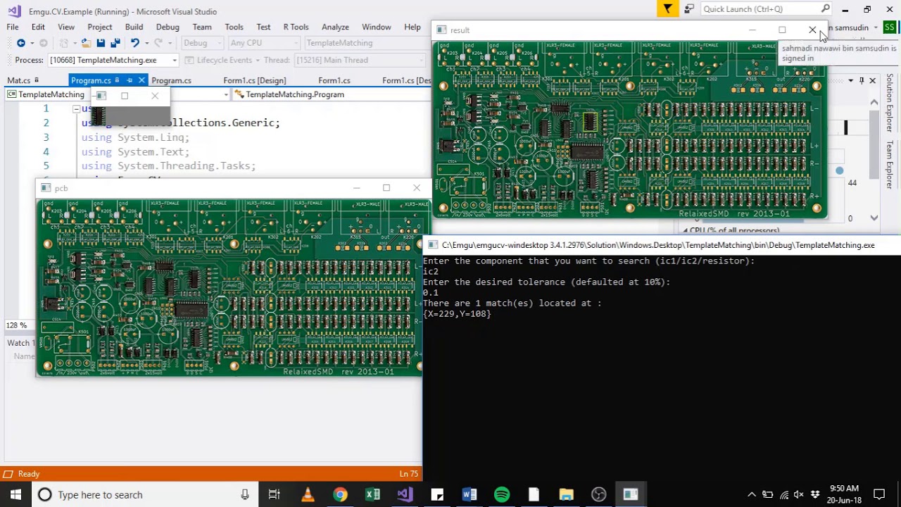Open Spotify from the taskbar
The image size is (901, 507).
click(502, 494)
